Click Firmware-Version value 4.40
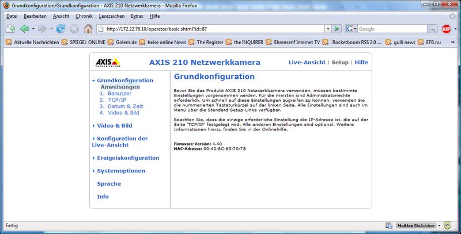 pos(217,144)
